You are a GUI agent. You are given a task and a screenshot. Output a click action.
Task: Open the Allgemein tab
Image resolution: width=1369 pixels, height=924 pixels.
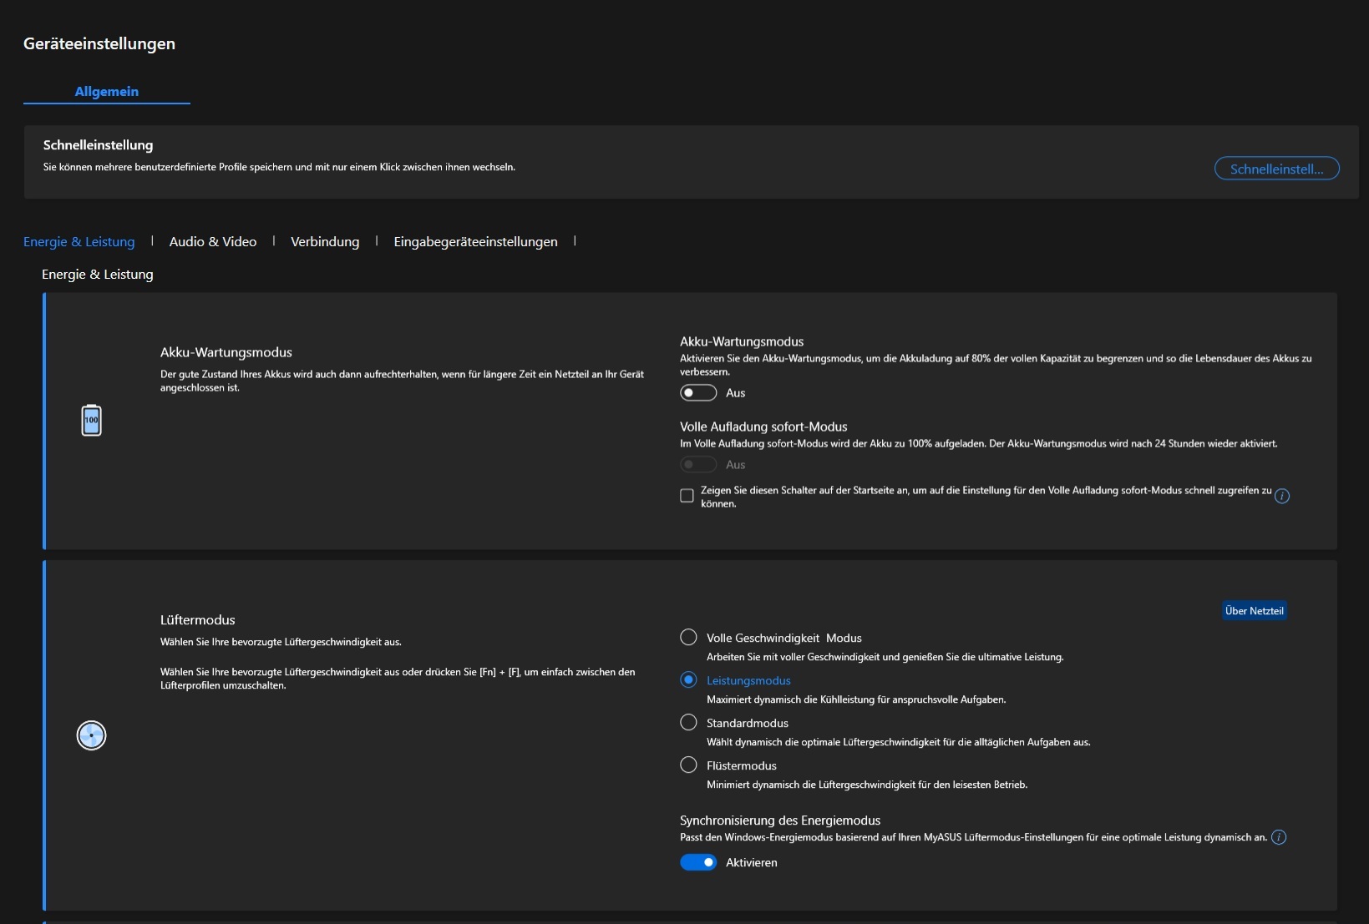[107, 92]
